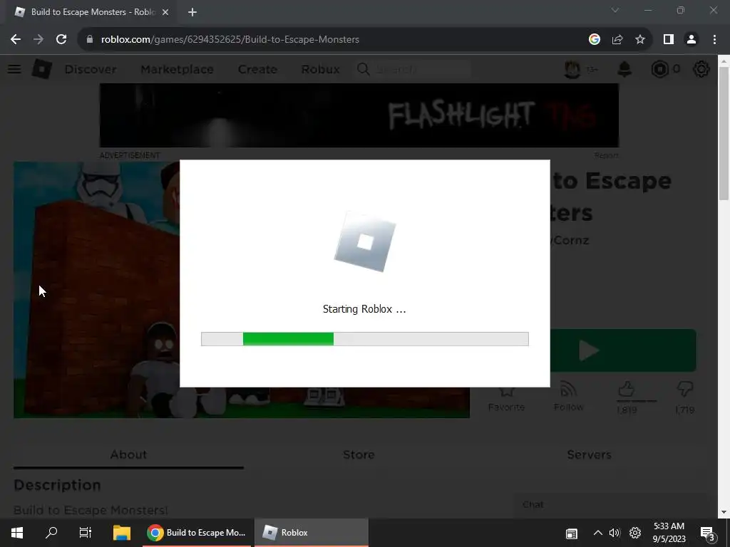
Task: Click the browser forward arrow
Action: (38, 40)
